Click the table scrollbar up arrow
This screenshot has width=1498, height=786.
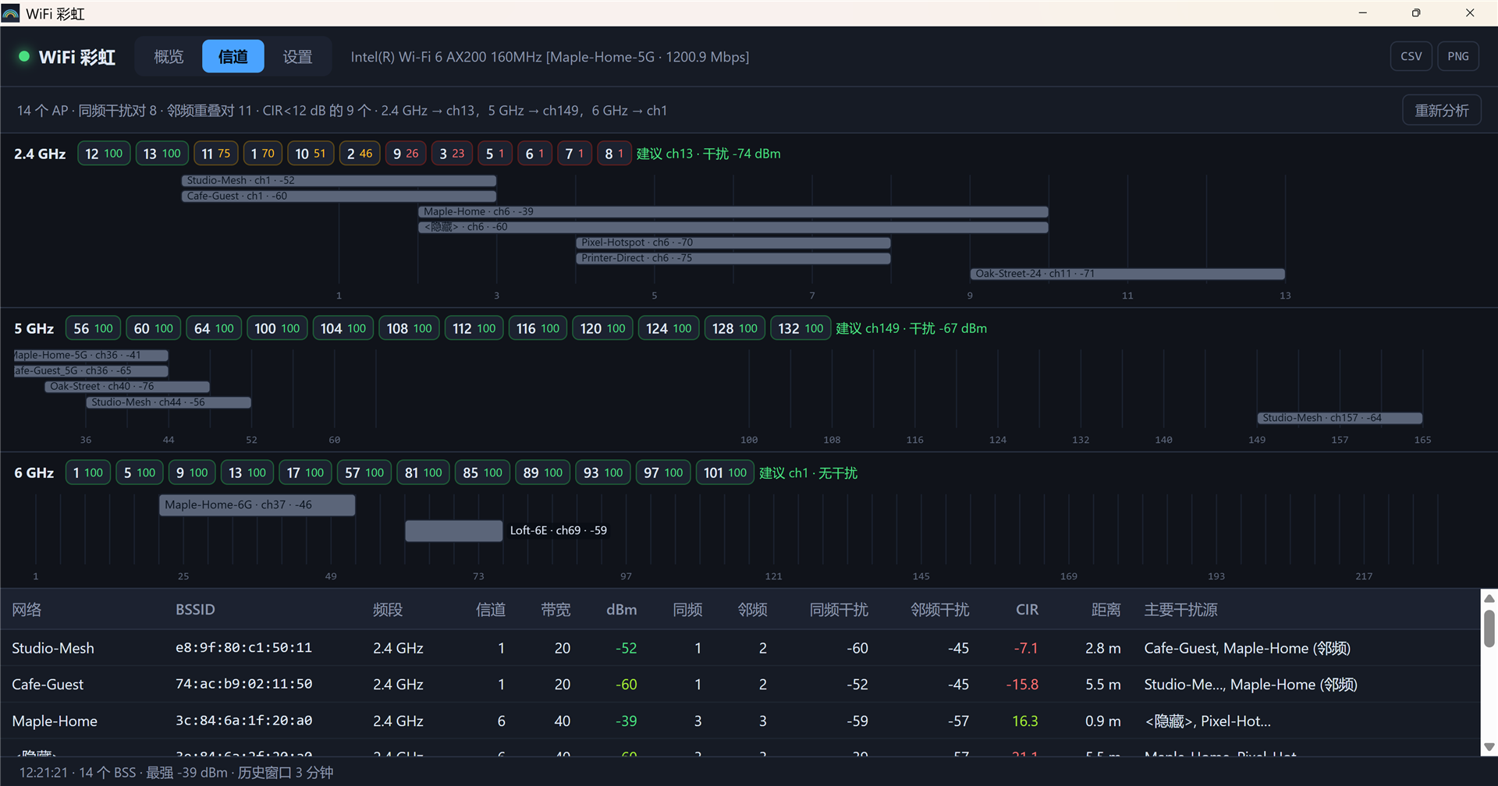tap(1489, 598)
